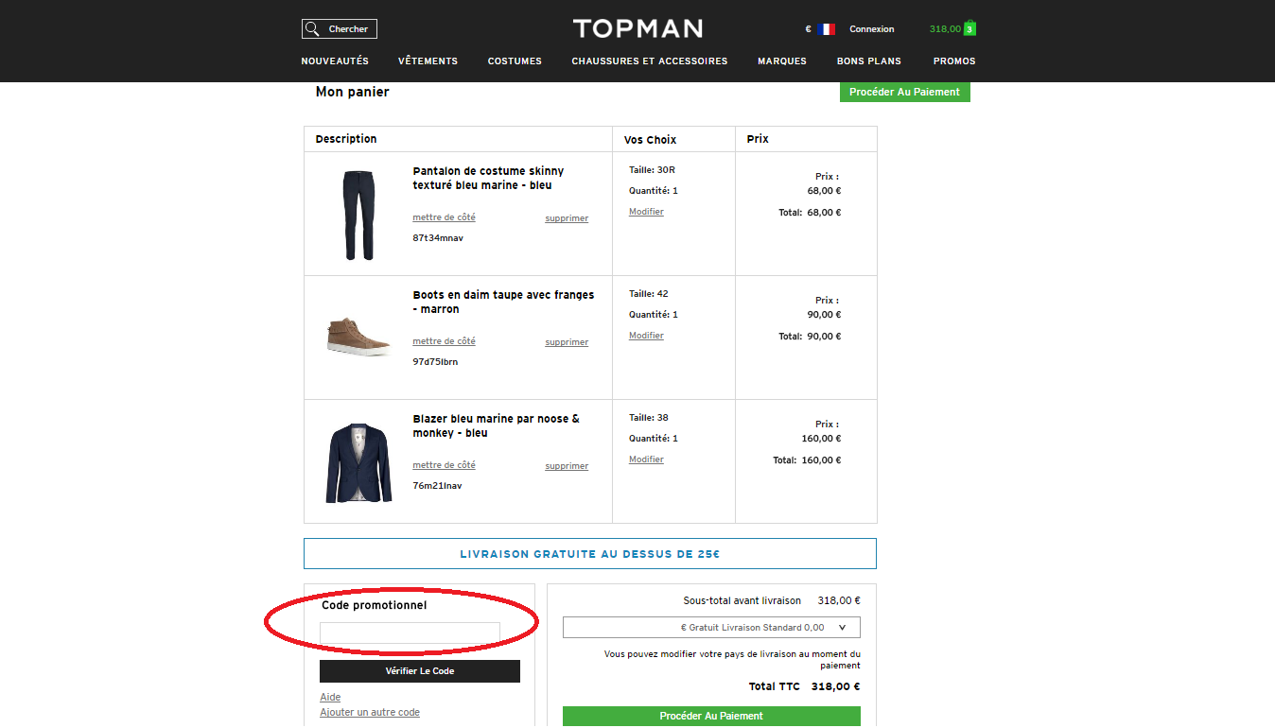This screenshot has height=728, width=1275.
Task: Open the PROMOS menu
Action: 954,61
